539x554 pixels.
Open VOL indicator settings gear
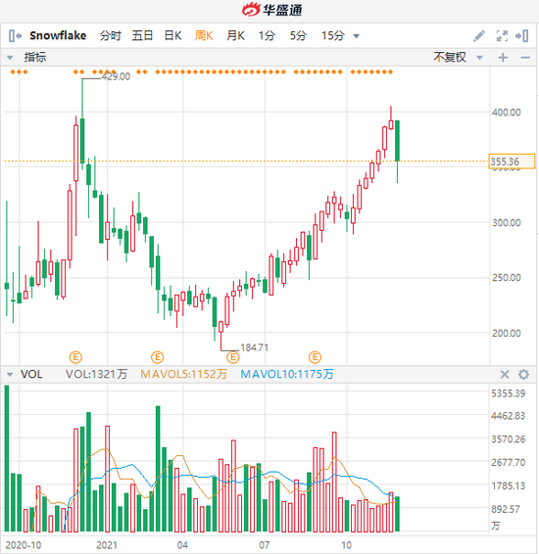(x=523, y=374)
